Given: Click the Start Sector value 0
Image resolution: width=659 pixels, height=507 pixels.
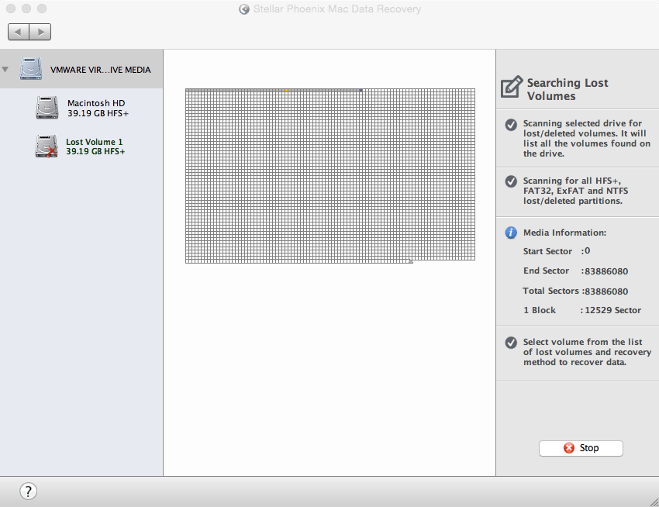Looking at the screenshot, I should tap(587, 251).
